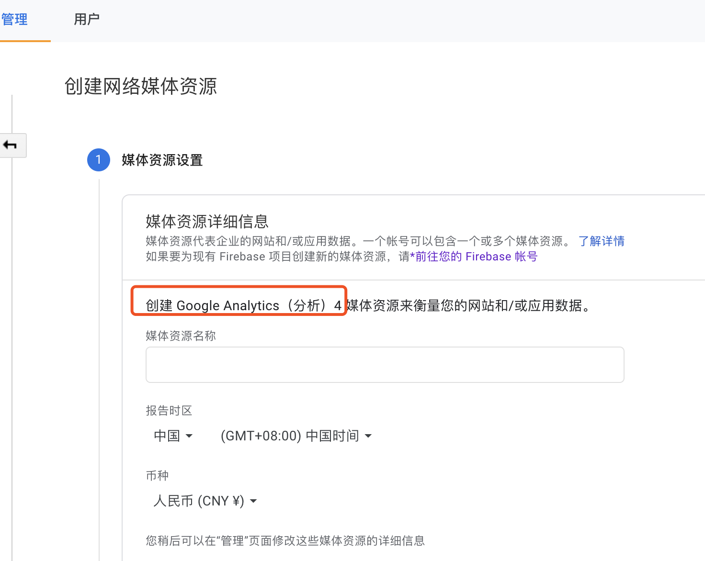Click the 媒体资源设置 step heading
This screenshot has height=561, width=705.
tap(162, 160)
